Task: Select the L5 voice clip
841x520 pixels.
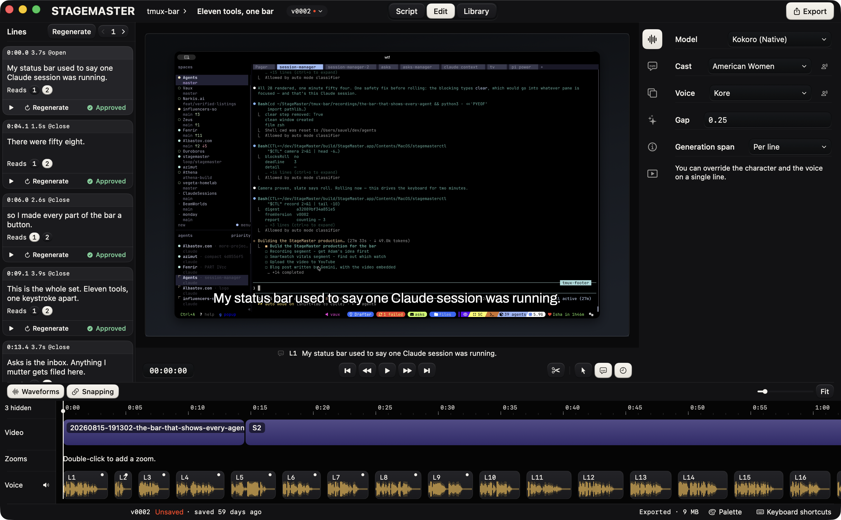Action: 253,485
